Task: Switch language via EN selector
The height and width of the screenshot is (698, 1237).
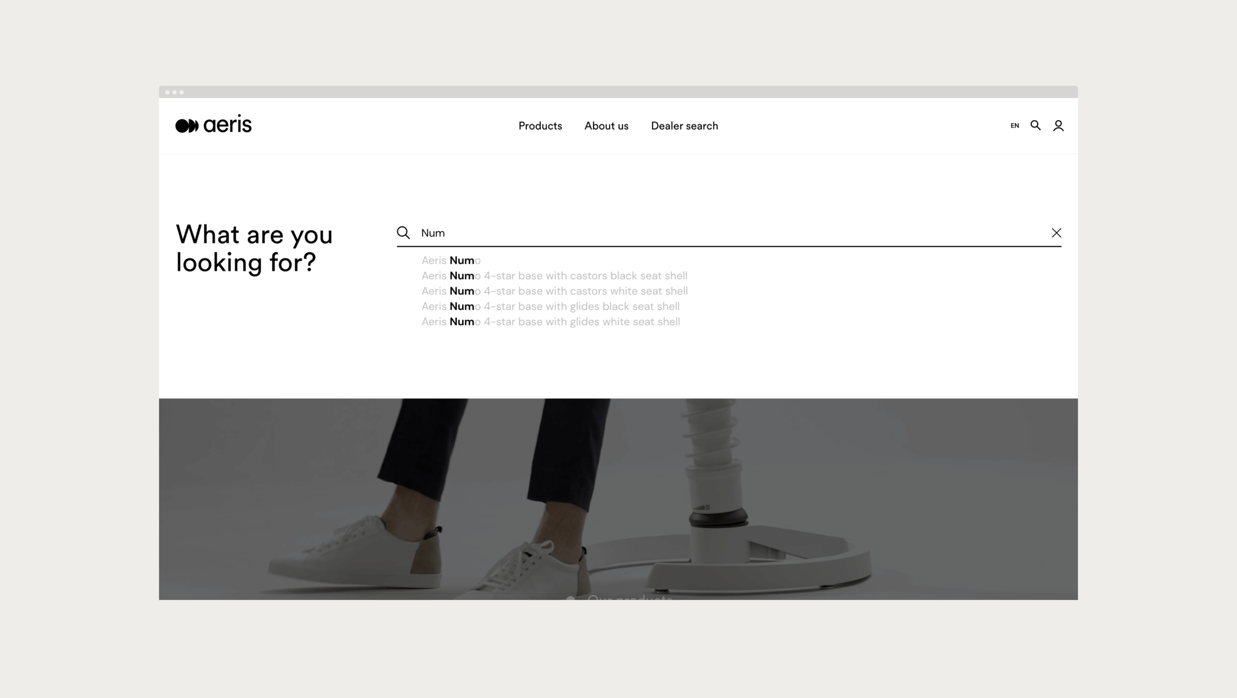Action: click(x=1014, y=126)
